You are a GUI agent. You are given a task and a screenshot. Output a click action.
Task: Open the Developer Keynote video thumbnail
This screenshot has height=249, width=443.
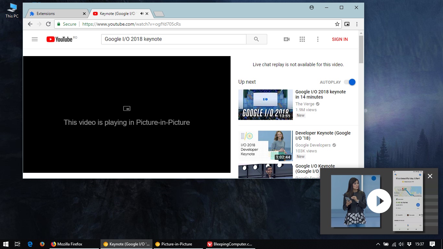pos(266,146)
